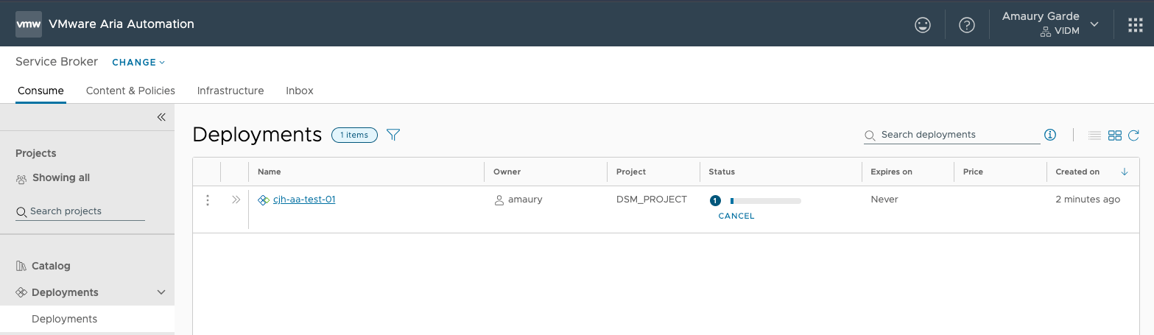Viewport: 1154px width, 335px height.
Task: Switch to the Inbox tab
Action: tap(300, 91)
